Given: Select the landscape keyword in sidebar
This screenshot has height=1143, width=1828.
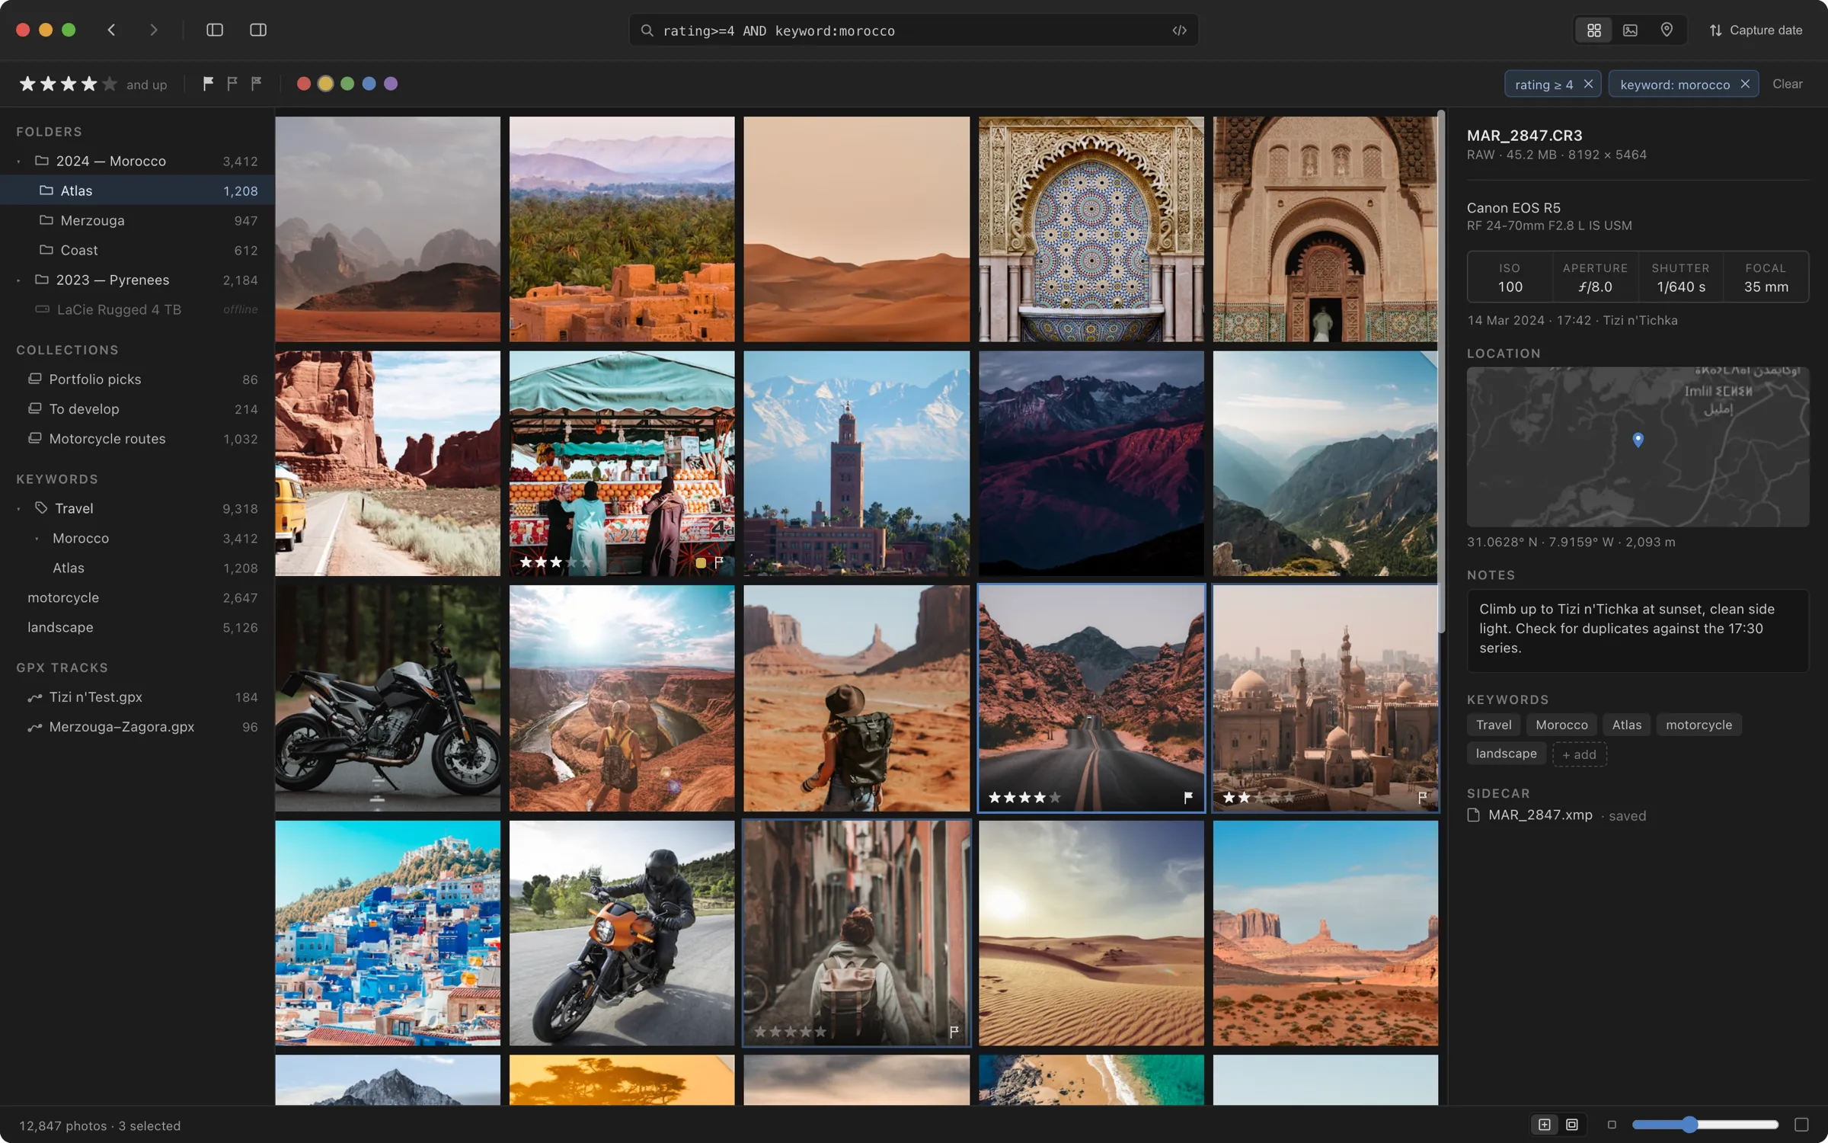Looking at the screenshot, I should click(137, 627).
